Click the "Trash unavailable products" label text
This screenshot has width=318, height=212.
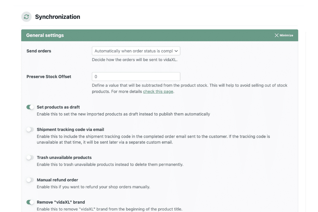tap(64, 158)
